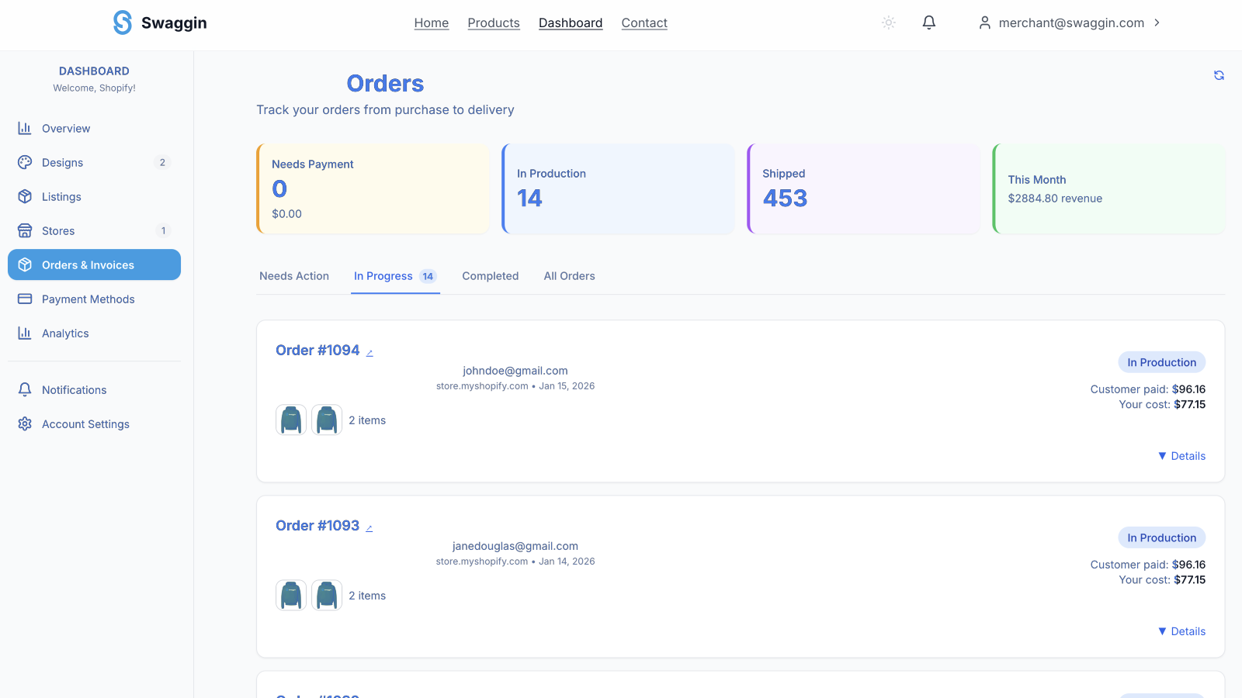Click the This Month revenue card
Viewport: 1242px width, 698px height.
pos(1108,188)
